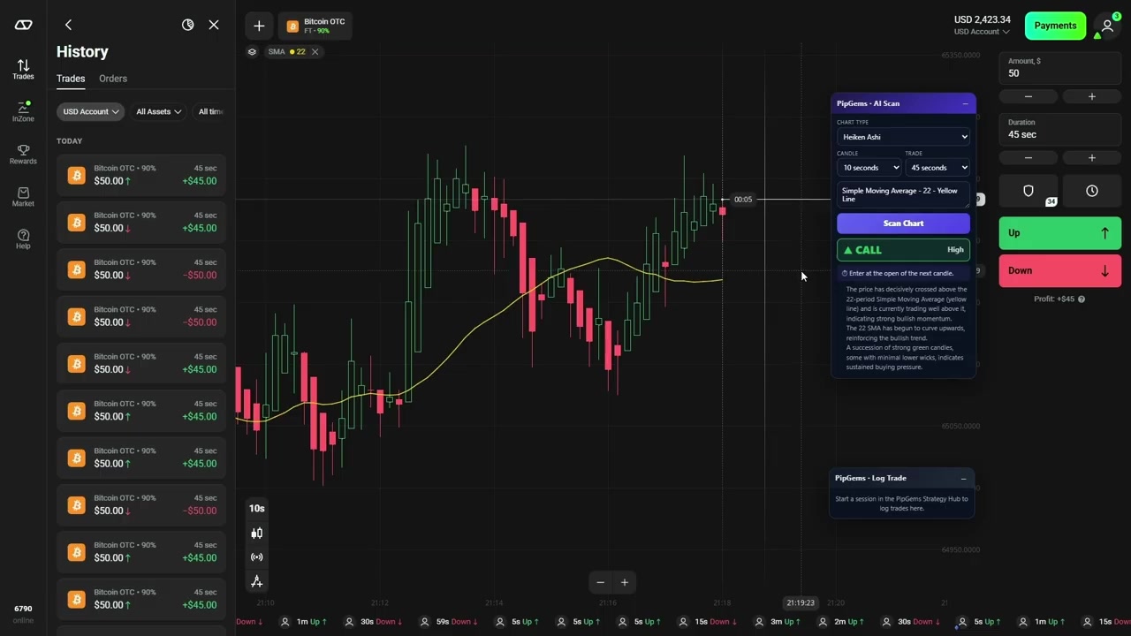Click the platform logo icon

(x=23, y=25)
